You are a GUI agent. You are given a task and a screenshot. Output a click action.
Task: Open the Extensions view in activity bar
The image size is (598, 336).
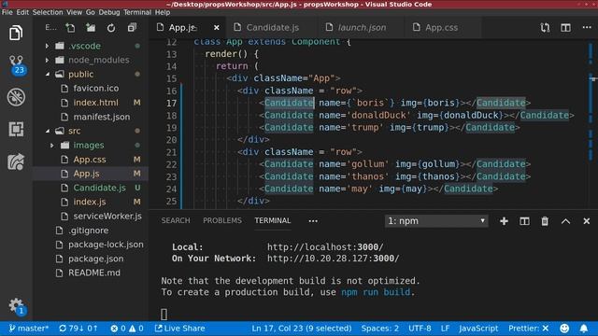(16, 129)
